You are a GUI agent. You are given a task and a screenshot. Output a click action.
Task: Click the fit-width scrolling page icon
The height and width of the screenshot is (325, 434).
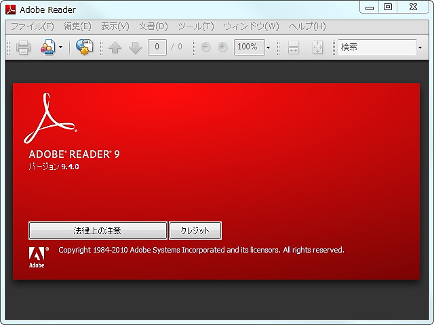pos(293,47)
